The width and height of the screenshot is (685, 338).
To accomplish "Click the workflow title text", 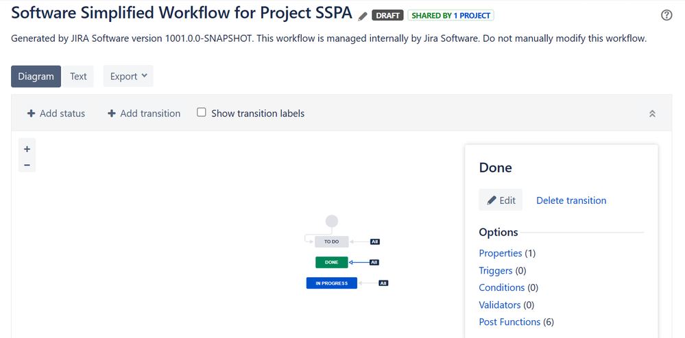I will pyautogui.click(x=182, y=13).
